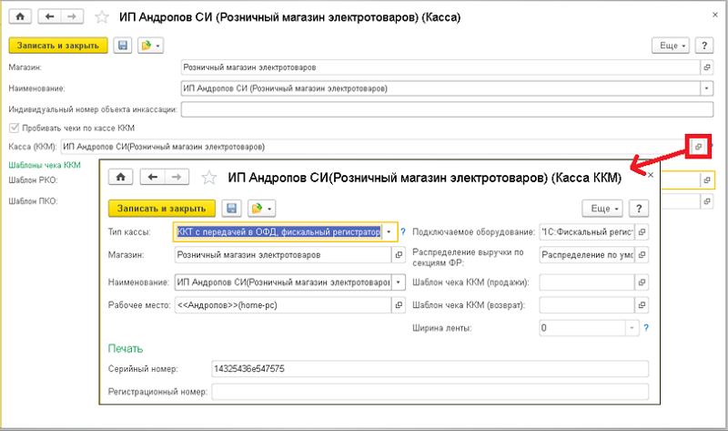
Task: Open Шаблон чека ККМ (возврат) reference icon
Action: [x=642, y=305]
